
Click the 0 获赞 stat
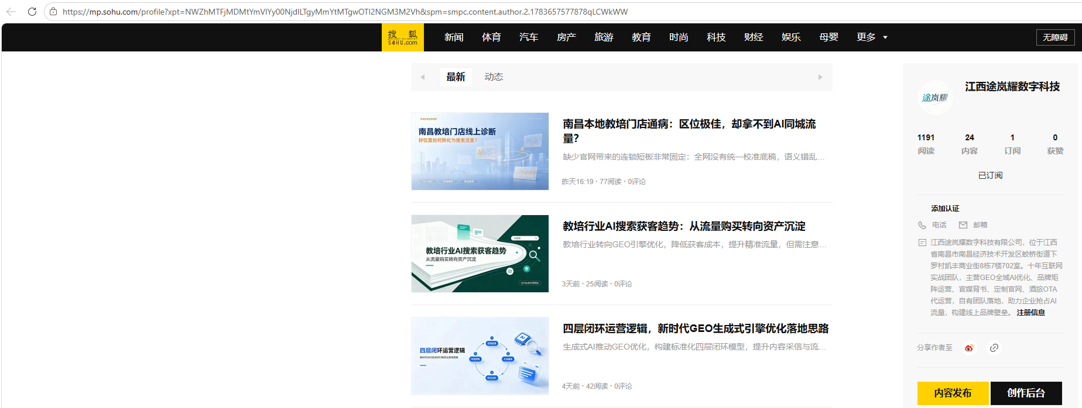click(x=1055, y=144)
